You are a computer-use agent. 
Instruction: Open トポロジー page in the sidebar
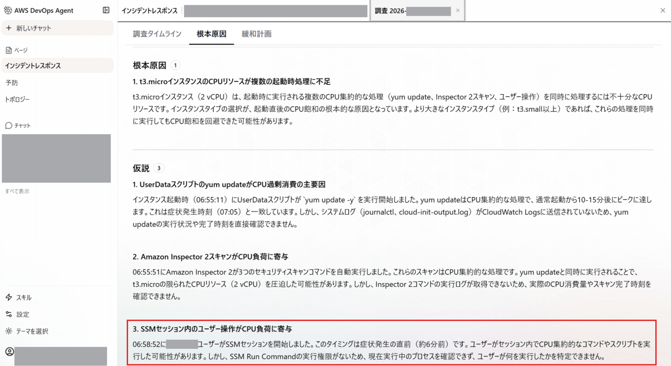(17, 99)
